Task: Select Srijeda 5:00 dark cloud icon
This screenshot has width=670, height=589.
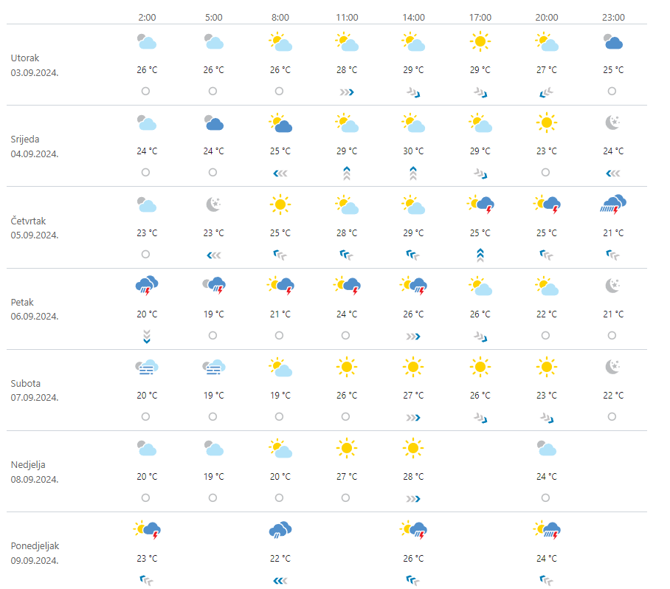Action: tap(213, 123)
